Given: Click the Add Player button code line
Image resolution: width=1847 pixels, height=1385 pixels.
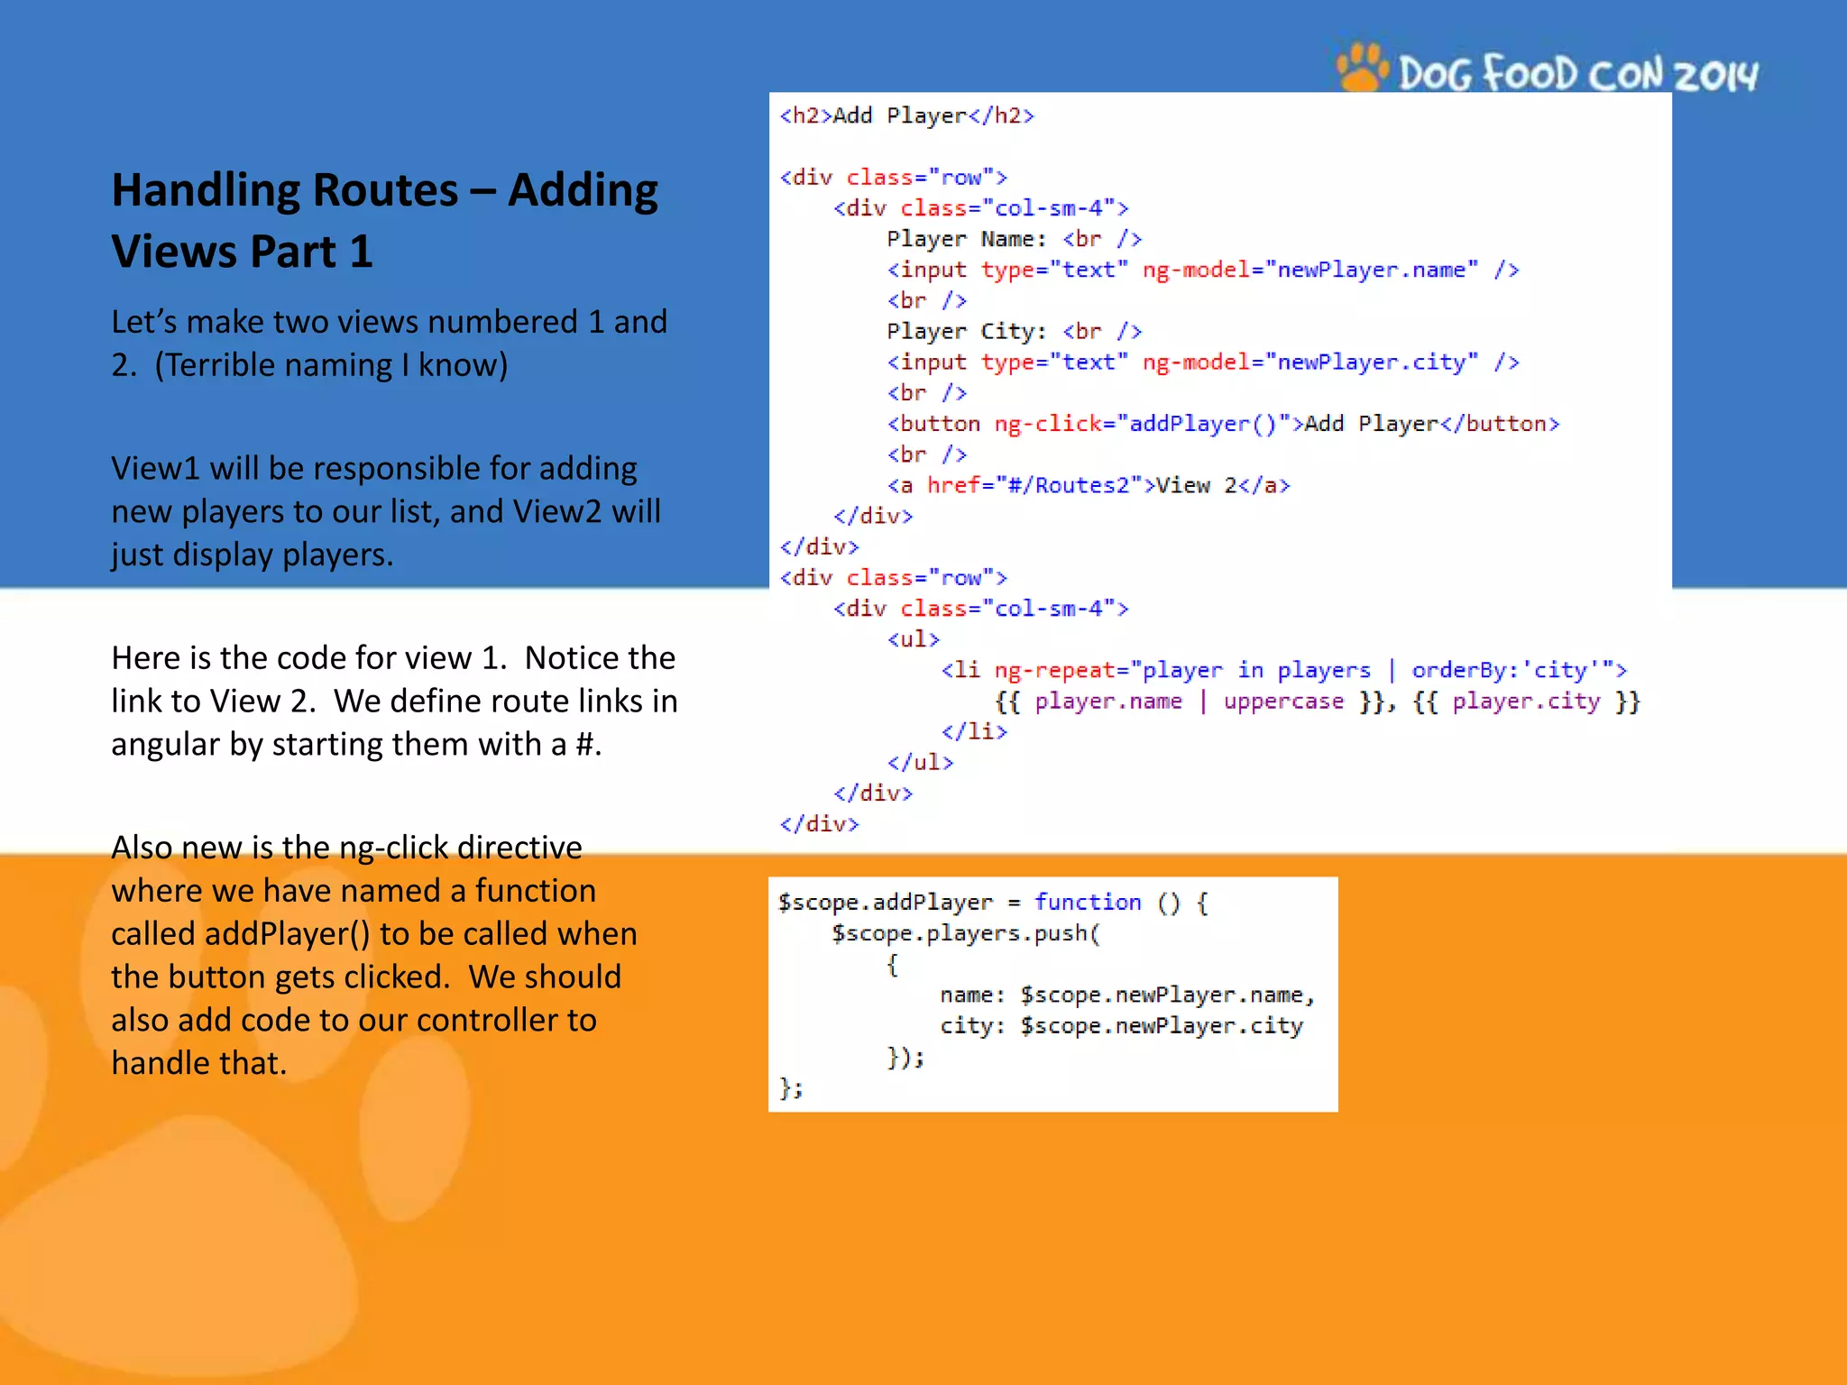Looking at the screenshot, I should (x=1222, y=424).
